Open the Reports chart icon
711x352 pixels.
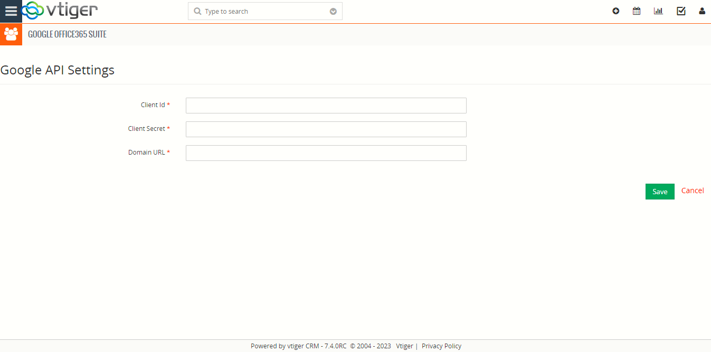click(x=658, y=11)
